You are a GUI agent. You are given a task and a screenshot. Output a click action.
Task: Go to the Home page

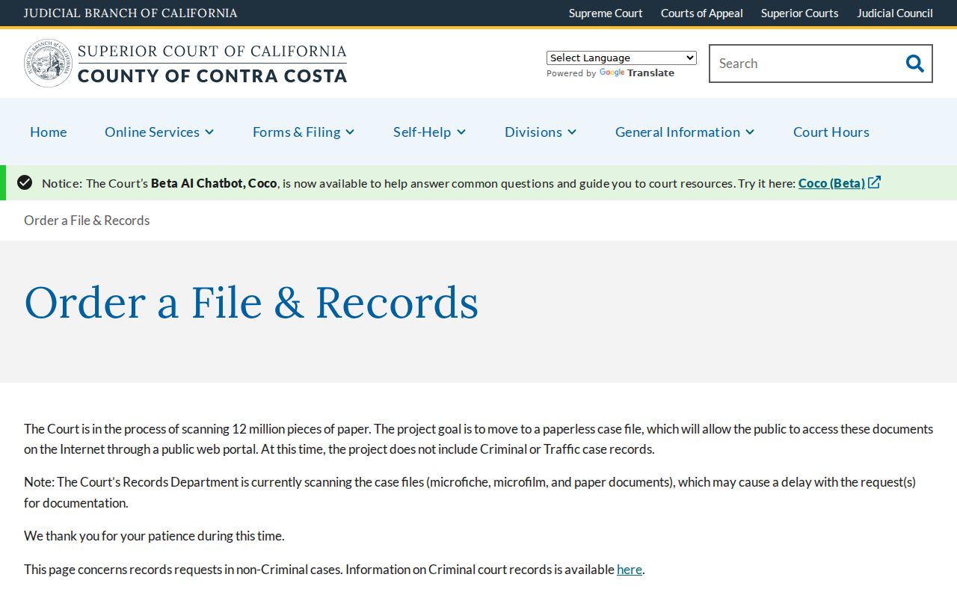point(49,132)
